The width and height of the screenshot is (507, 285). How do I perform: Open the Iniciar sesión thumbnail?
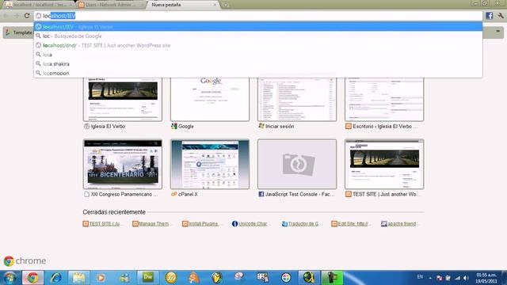[x=297, y=99]
